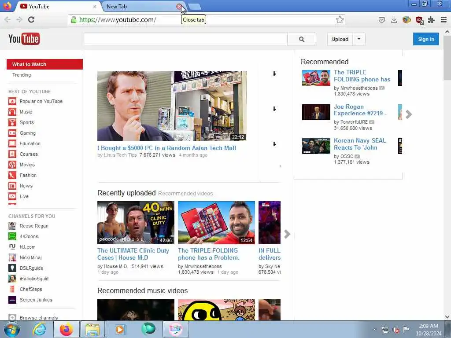This screenshot has width=451, height=338.
Task: Select What to Watch in sidebar
Action: pyautogui.click(x=44, y=64)
